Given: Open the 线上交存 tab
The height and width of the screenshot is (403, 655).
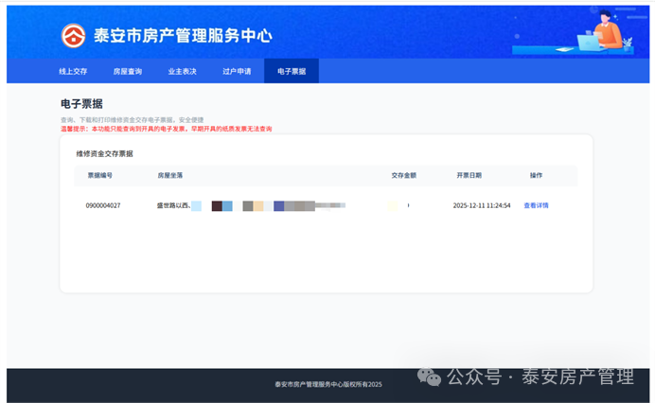Looking at the screenshot, I should click(x=73, y=71).
